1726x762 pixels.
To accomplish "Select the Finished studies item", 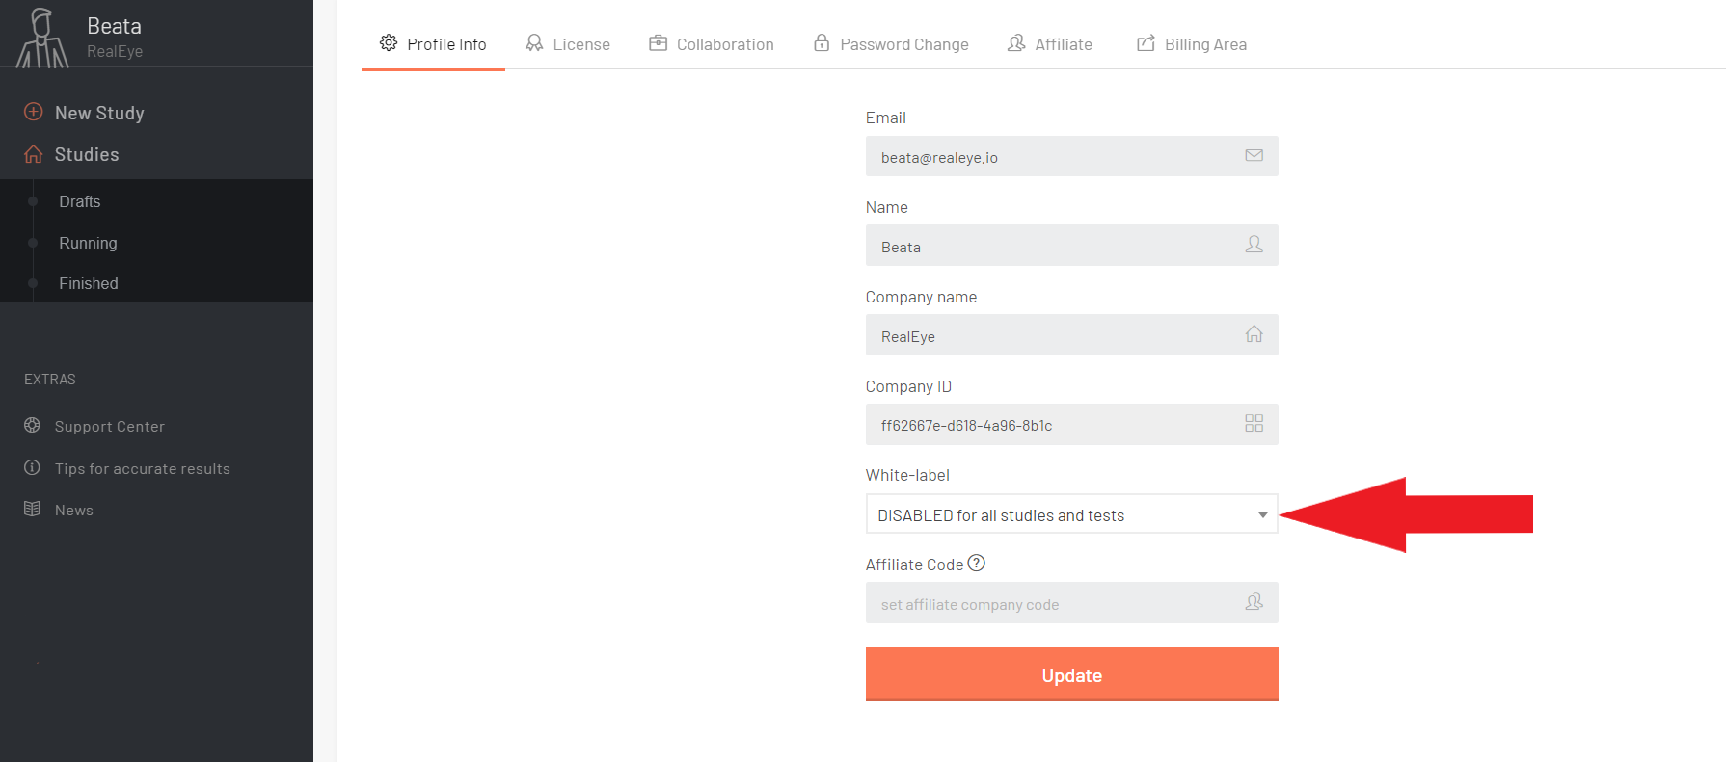I will click(88, 283).
